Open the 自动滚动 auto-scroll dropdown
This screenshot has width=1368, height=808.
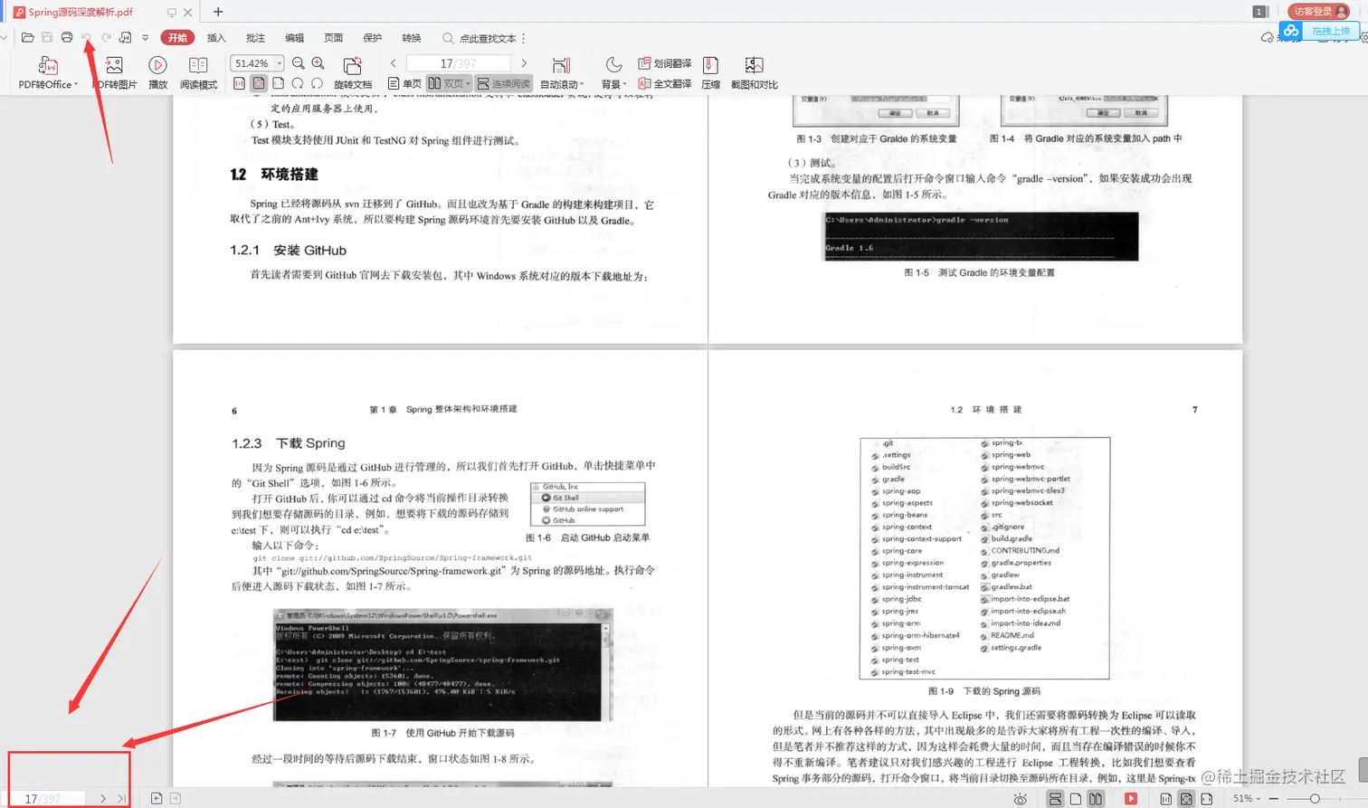(x=564, y=82)
